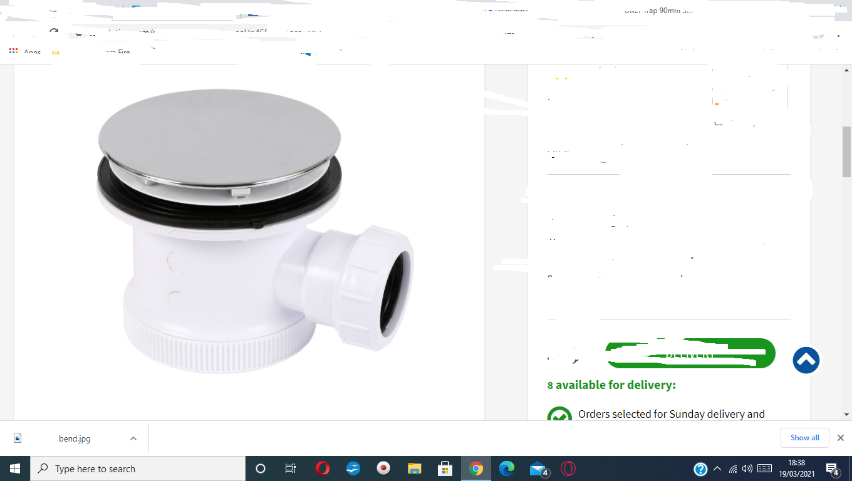Click the page scrollbar down arrow
Viewport: 852px width, 481px height.
(x=846, y=415)
